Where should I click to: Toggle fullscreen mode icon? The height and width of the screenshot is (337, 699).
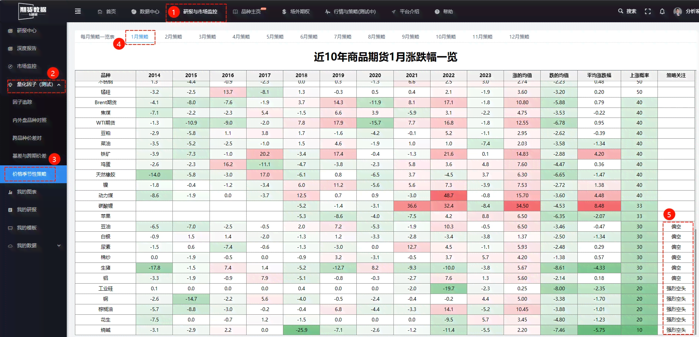pos(648,11)
